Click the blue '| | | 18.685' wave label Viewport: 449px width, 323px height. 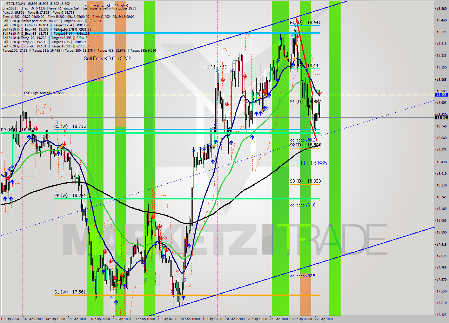314,163
